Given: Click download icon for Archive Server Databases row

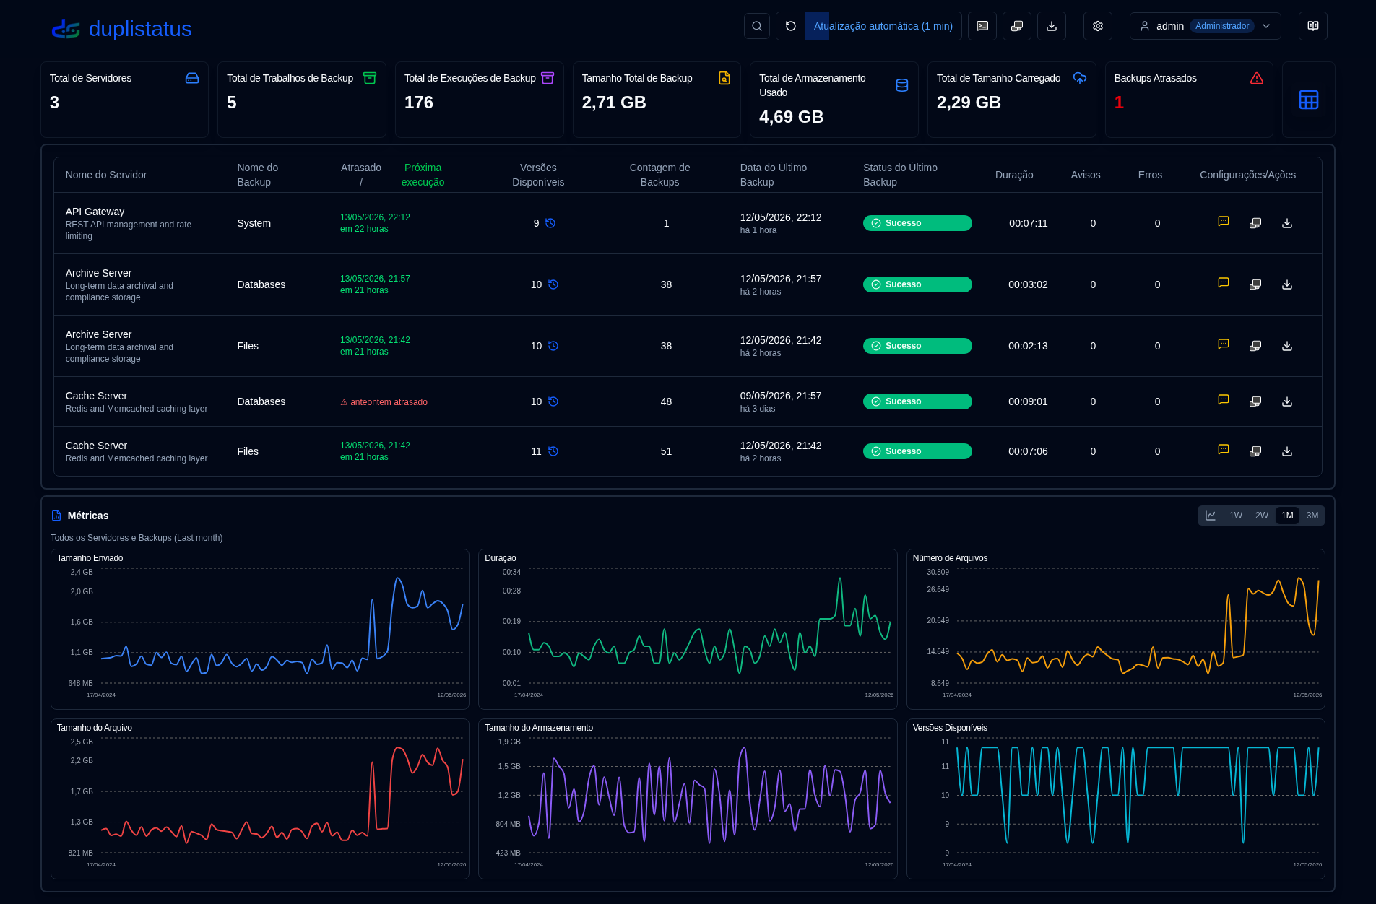Looking at the screenshot, I should pyautogui.click(x=1287, y=284).
